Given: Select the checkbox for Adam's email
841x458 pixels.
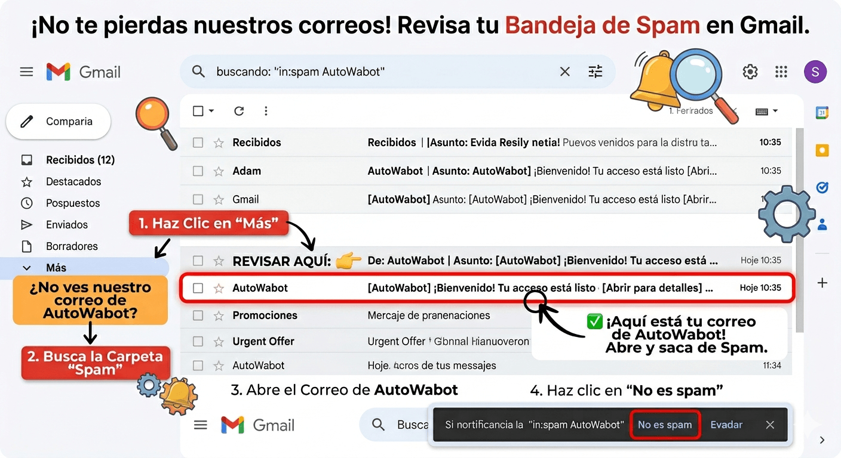Looking at the screenshot, I should click(x=198, y=171).
